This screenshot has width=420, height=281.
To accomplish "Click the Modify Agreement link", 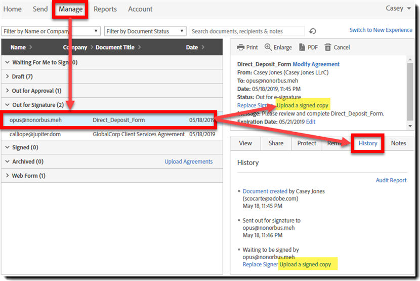I will coord(316,64).
